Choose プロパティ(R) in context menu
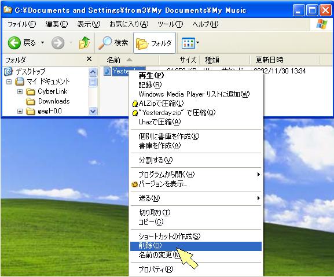Image resolution: width=334 pixels, height=277 pixels. click(196, 269)
